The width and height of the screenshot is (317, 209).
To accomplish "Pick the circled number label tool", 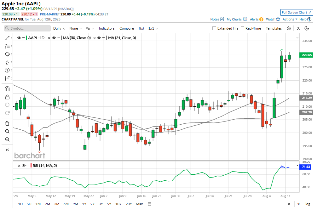I will (x=7, y=70).
